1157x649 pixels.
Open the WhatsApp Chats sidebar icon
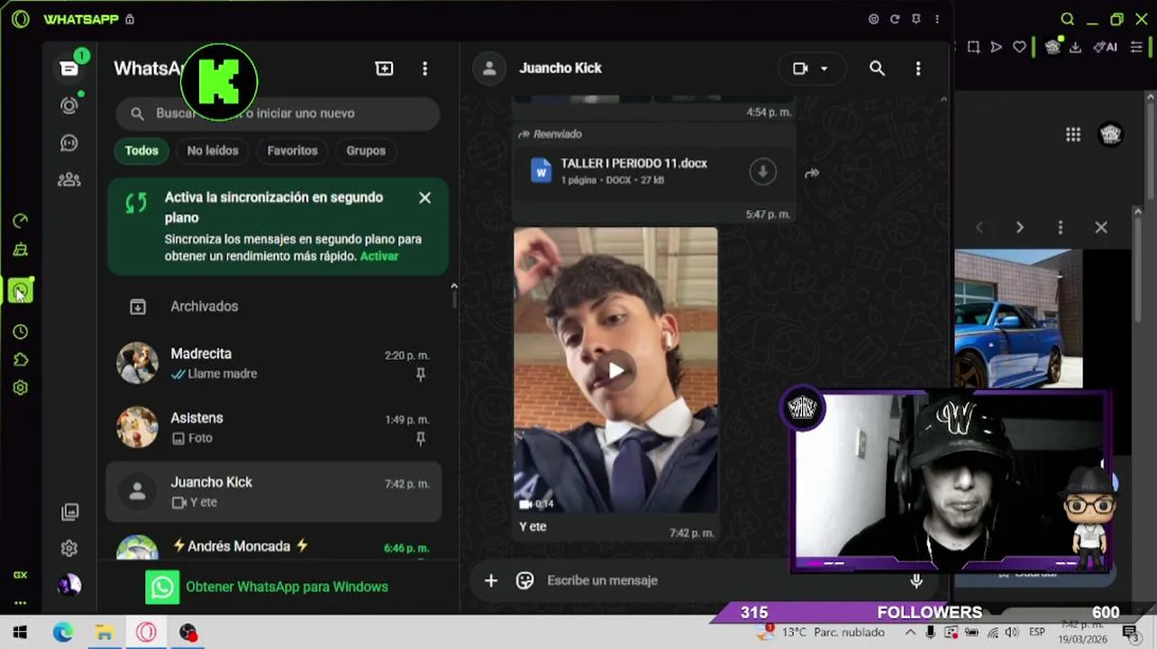[x=69, y=68]
